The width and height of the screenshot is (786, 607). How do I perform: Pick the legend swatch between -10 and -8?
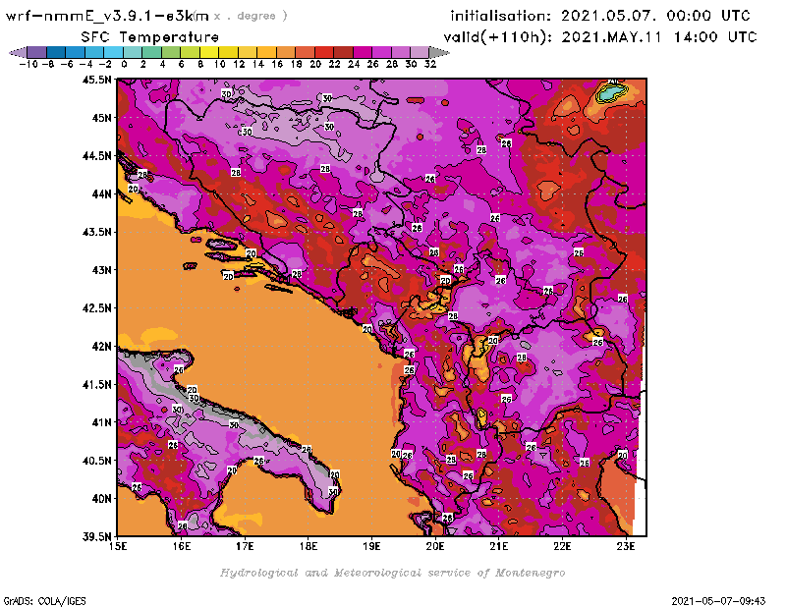pyautogui.click(x=37, y=52)
